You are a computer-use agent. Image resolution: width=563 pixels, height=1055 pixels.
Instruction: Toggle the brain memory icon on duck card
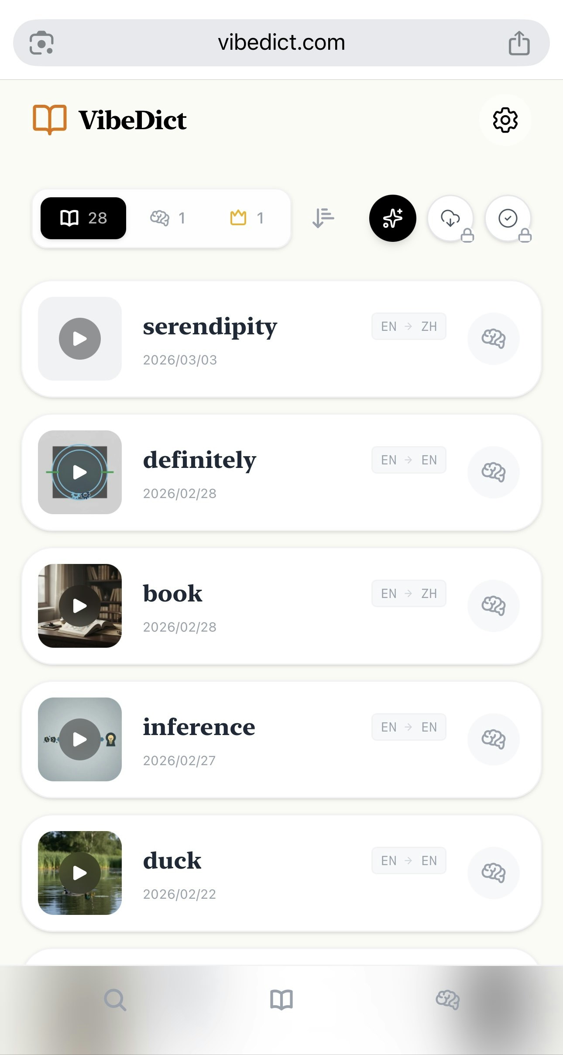point(493,873)
